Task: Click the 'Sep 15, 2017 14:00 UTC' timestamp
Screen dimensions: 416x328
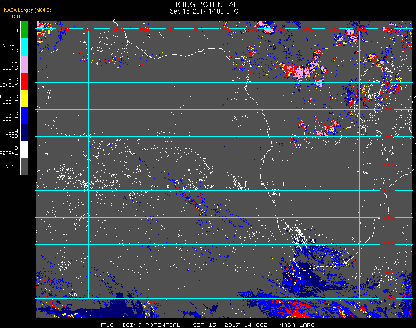Action: (x=204, y=11)
